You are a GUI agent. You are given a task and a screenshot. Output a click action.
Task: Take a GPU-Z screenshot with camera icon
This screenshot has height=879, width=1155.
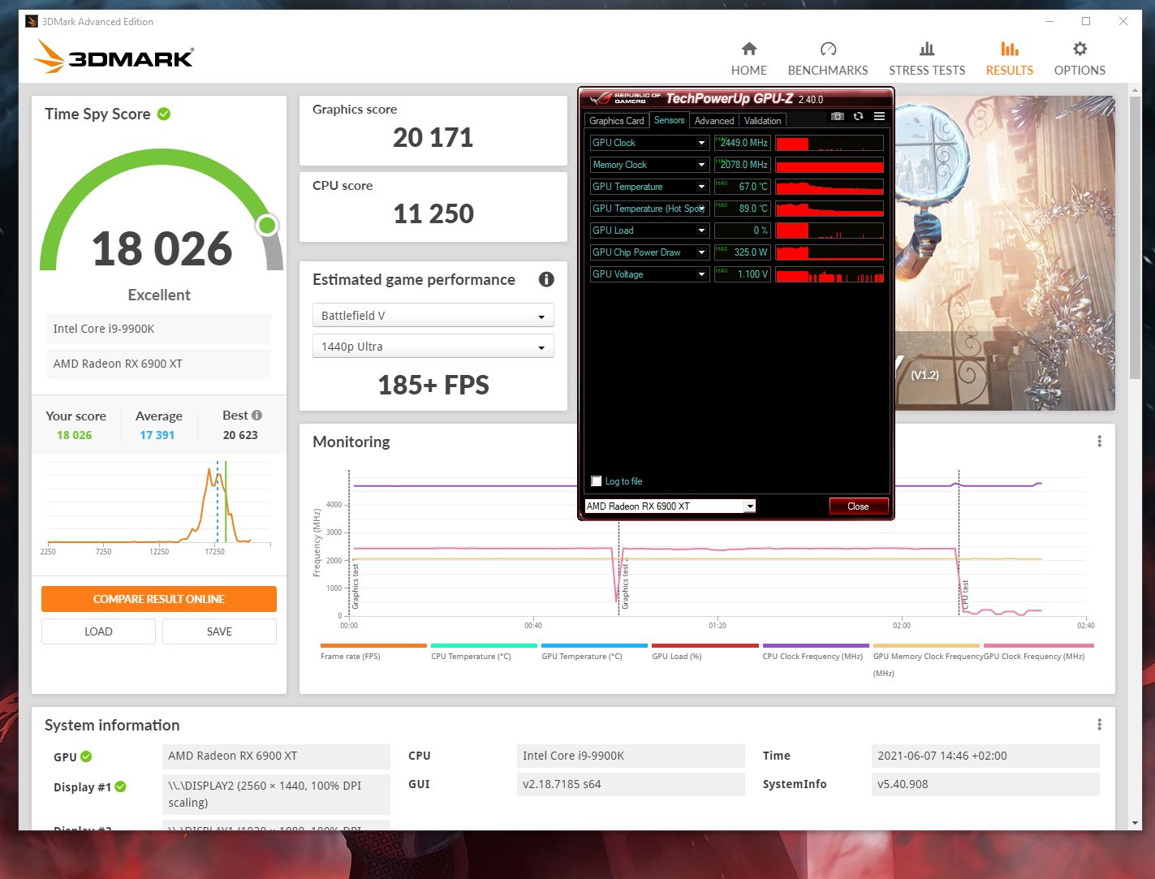pyautogui.click(x=837, y=117)
